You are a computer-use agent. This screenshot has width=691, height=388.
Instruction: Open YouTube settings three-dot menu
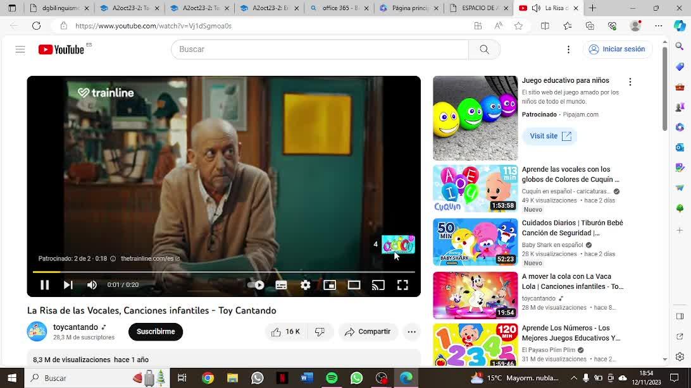[568, 49]
